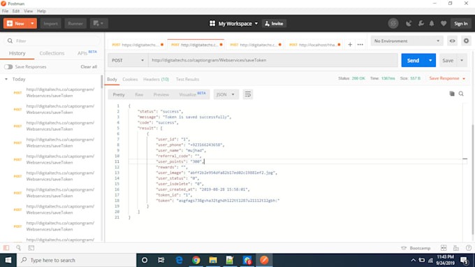Open the No Environment selector

pos(407,41)
